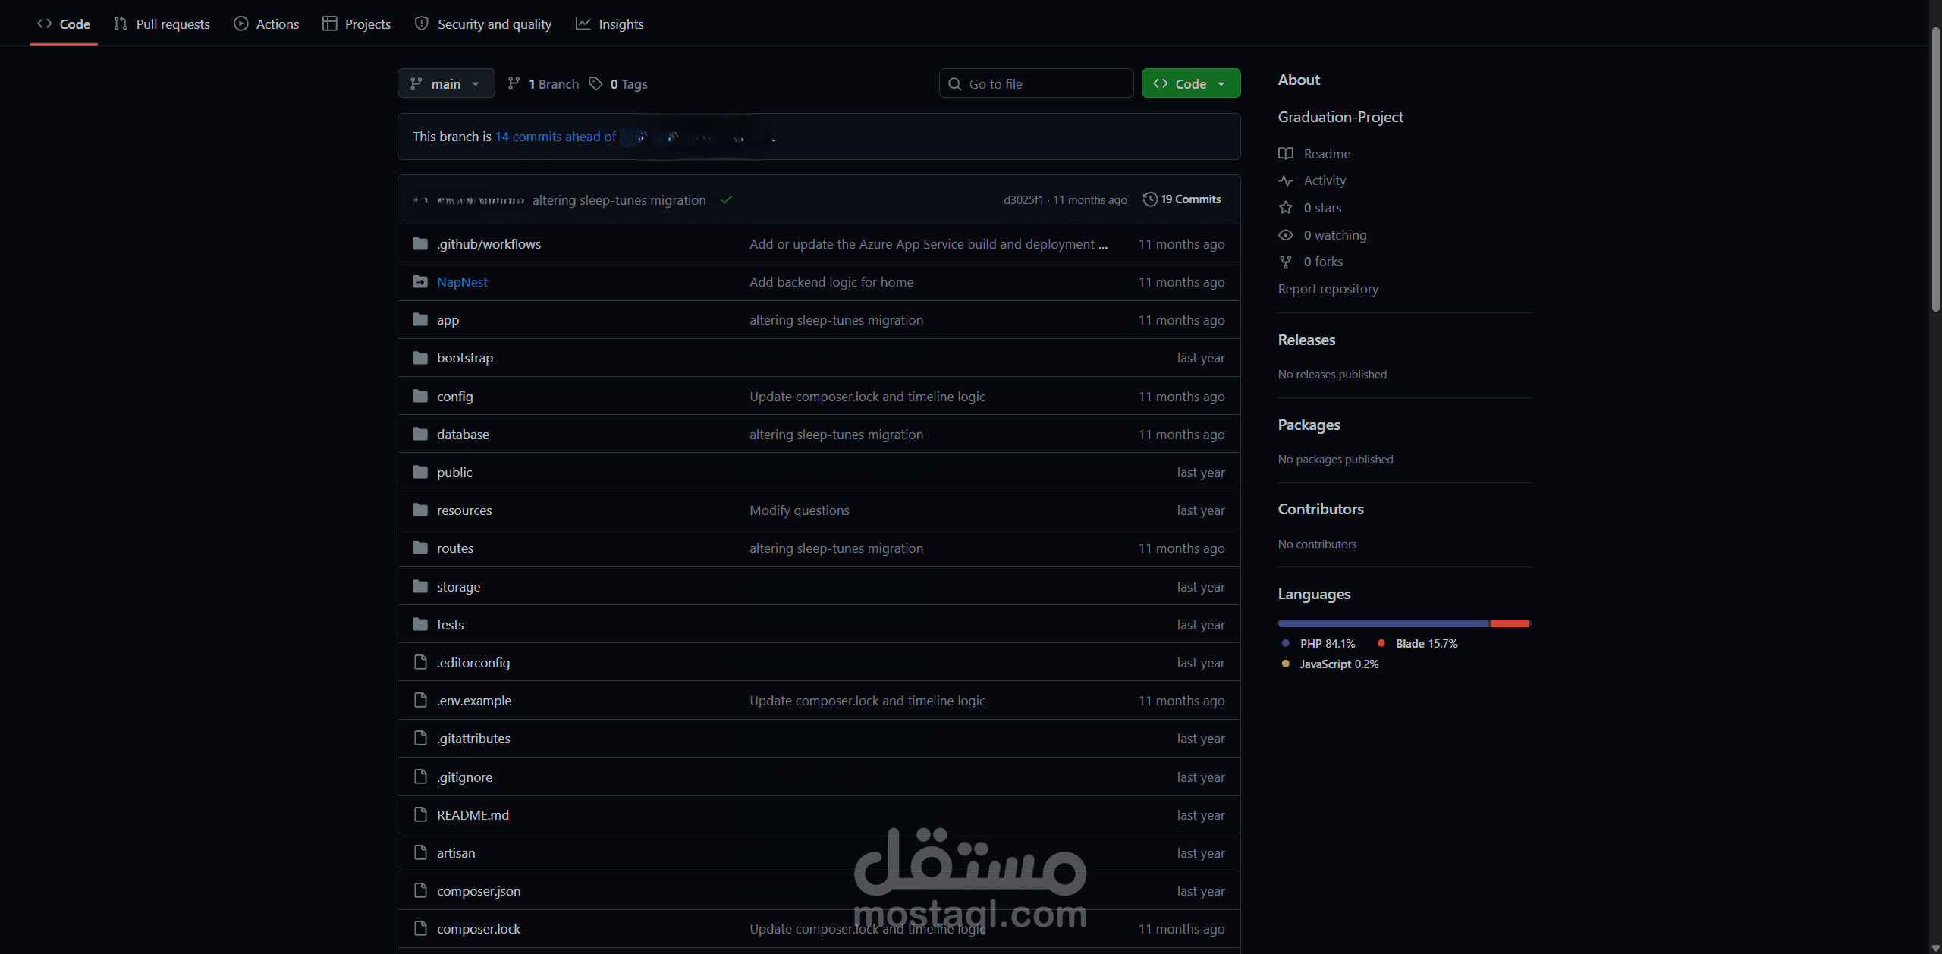Click the .editorconfig file icon
The height and width of the screenshot is (954, 1942).
click(x=420, y=662)
